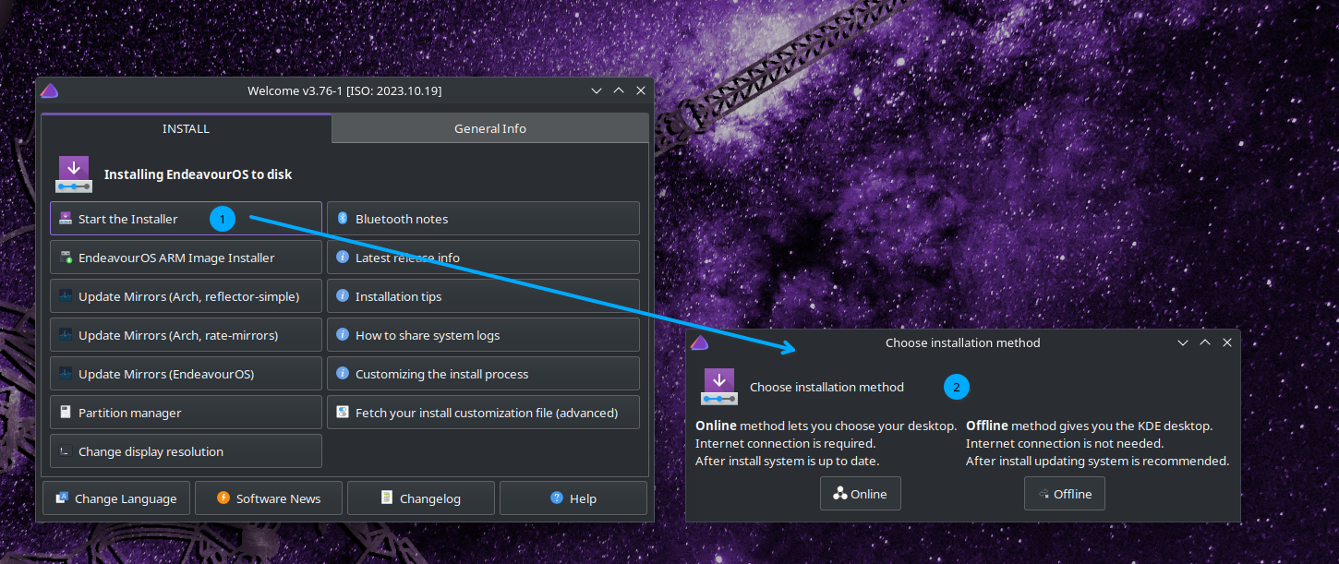The image size is (1339, 564).
Task: Open Latest release info
Action: 483,258
